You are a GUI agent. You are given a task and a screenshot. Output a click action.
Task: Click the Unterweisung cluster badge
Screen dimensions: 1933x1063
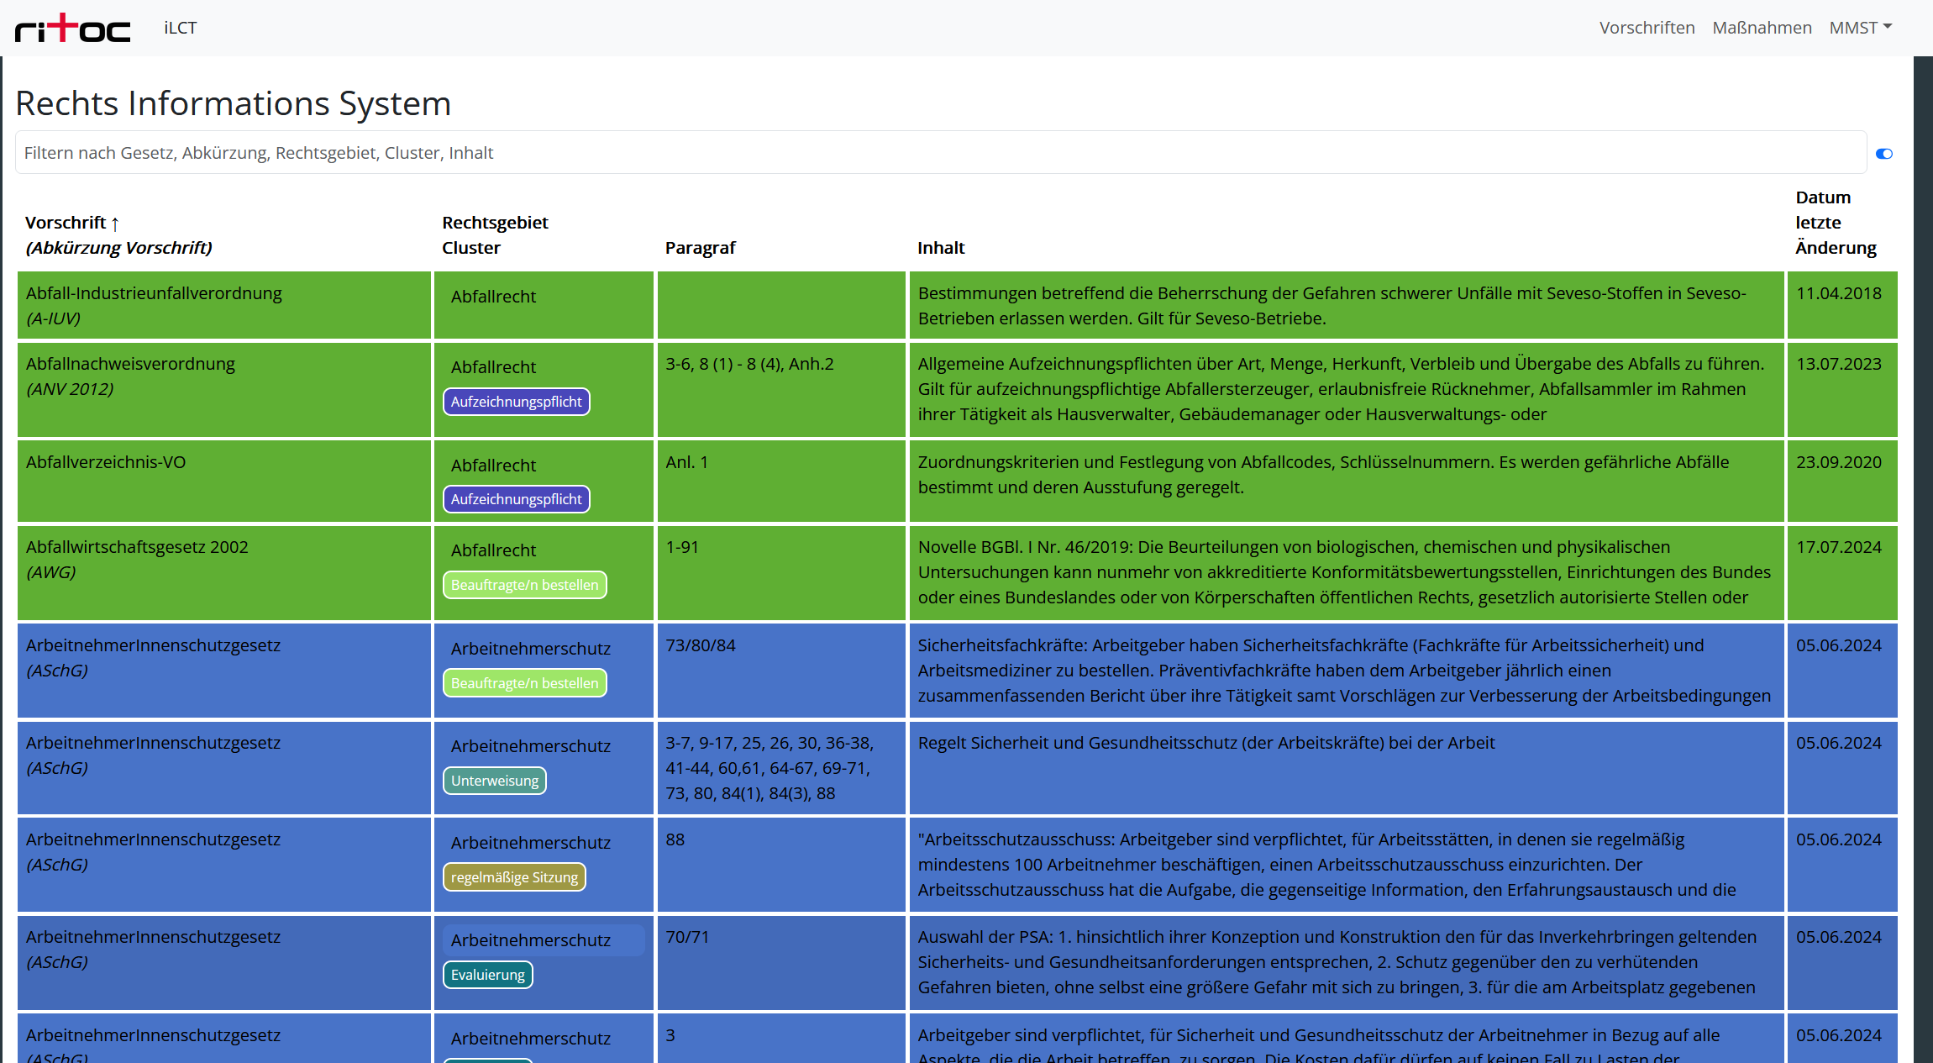coord(494,781)
